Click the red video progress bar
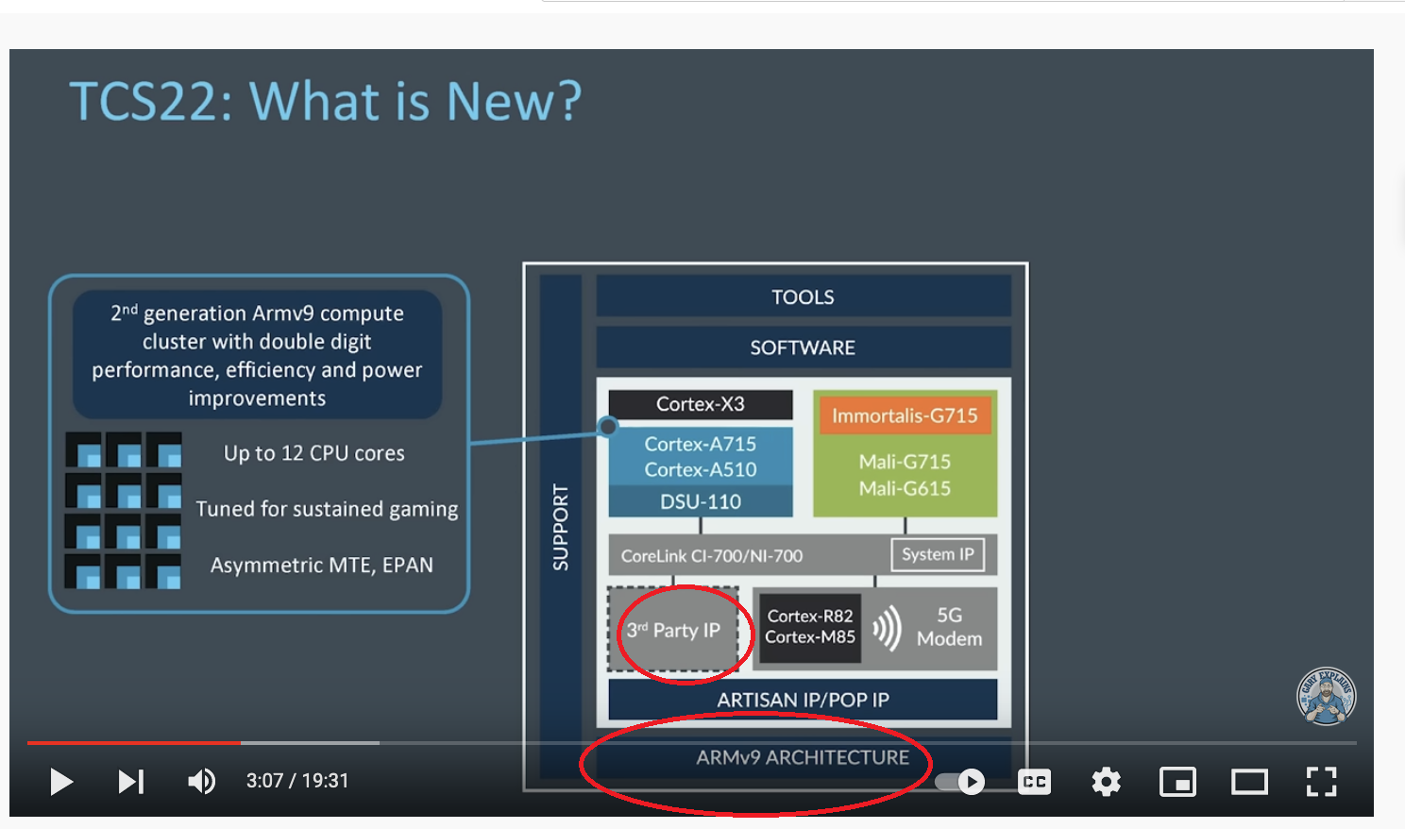The image size is (1405, 829). [x=134, y=743]
